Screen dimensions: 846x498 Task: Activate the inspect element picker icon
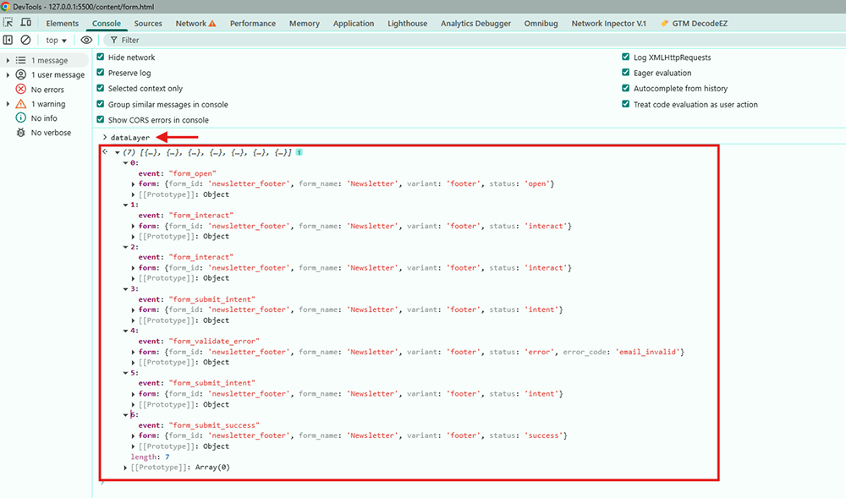point(8,23)
